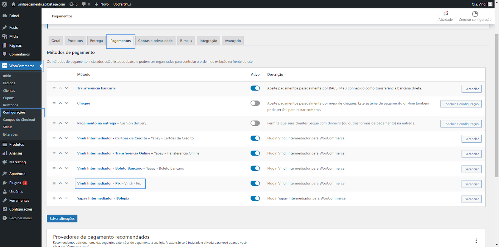Toggle Vindi Intermediador Pix method
The width and height of the screenshot is (499, 247).
[x=255, y=183]
